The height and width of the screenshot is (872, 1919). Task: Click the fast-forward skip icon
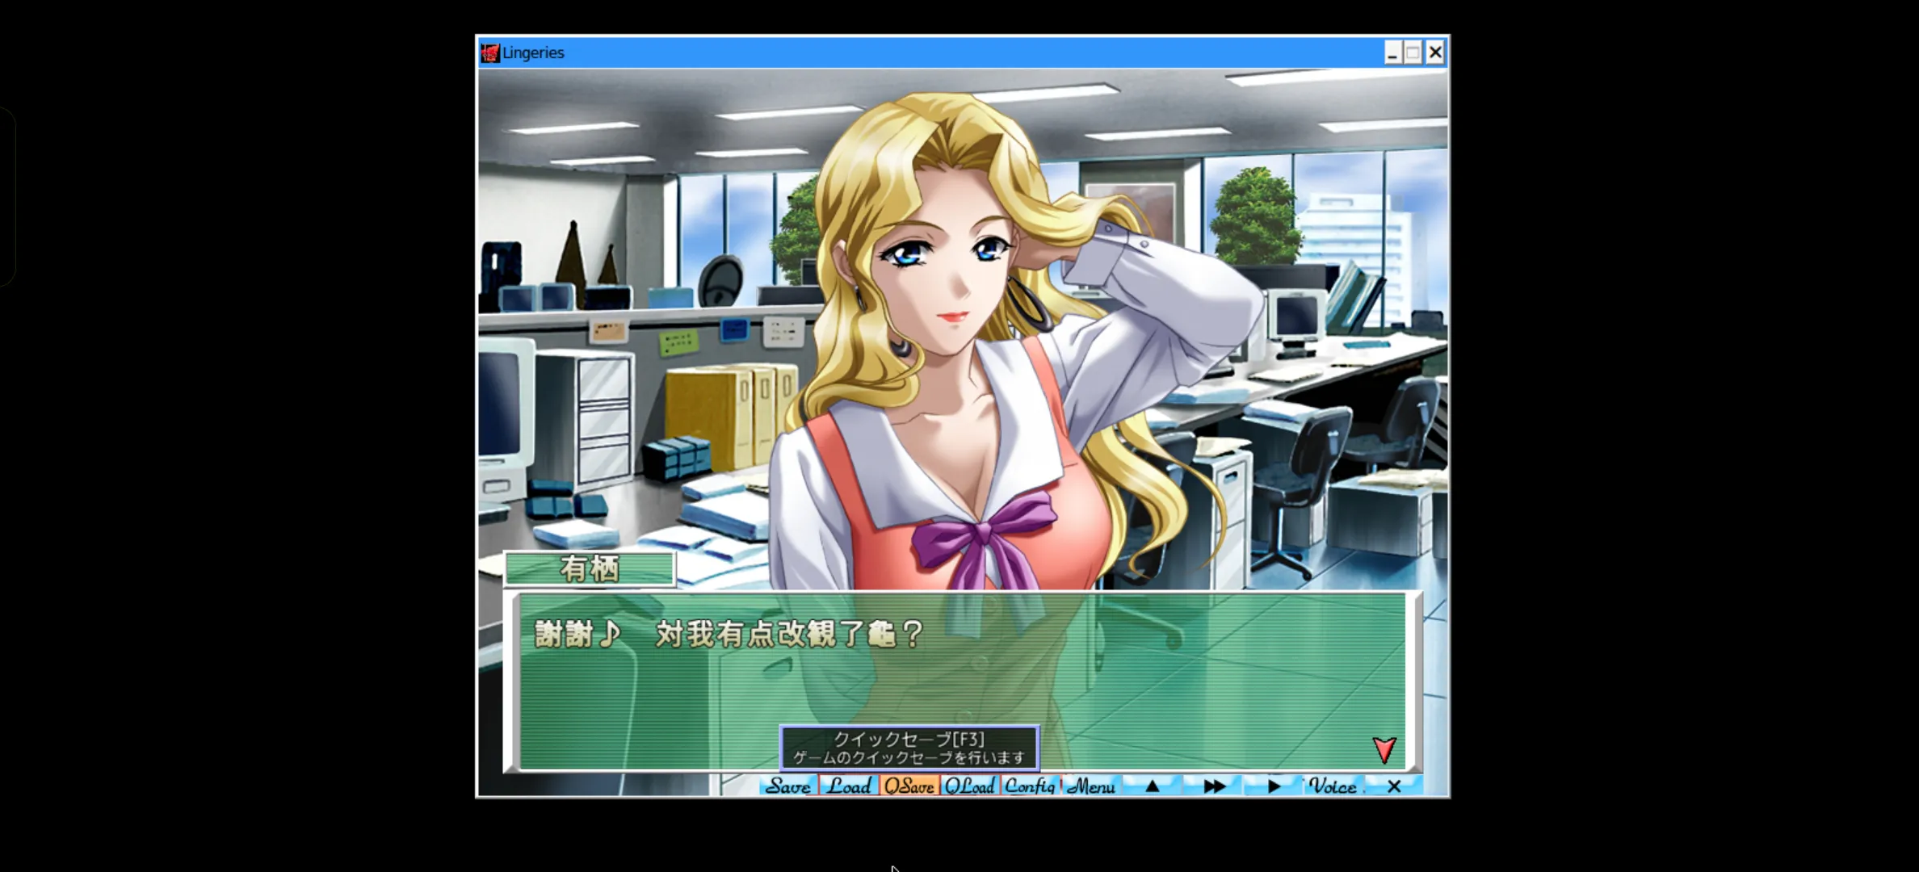[x=1214, y=786]
